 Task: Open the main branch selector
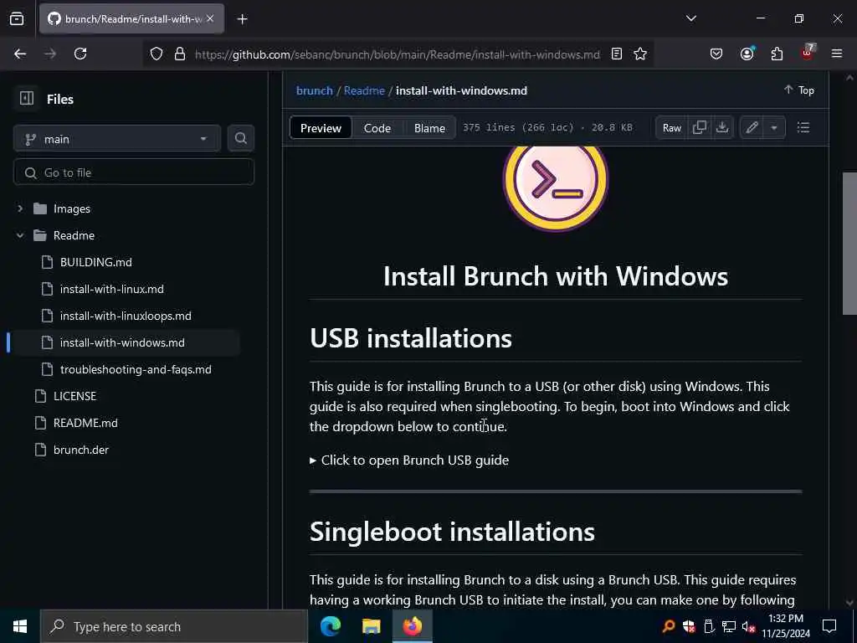(x=117, y=139)
